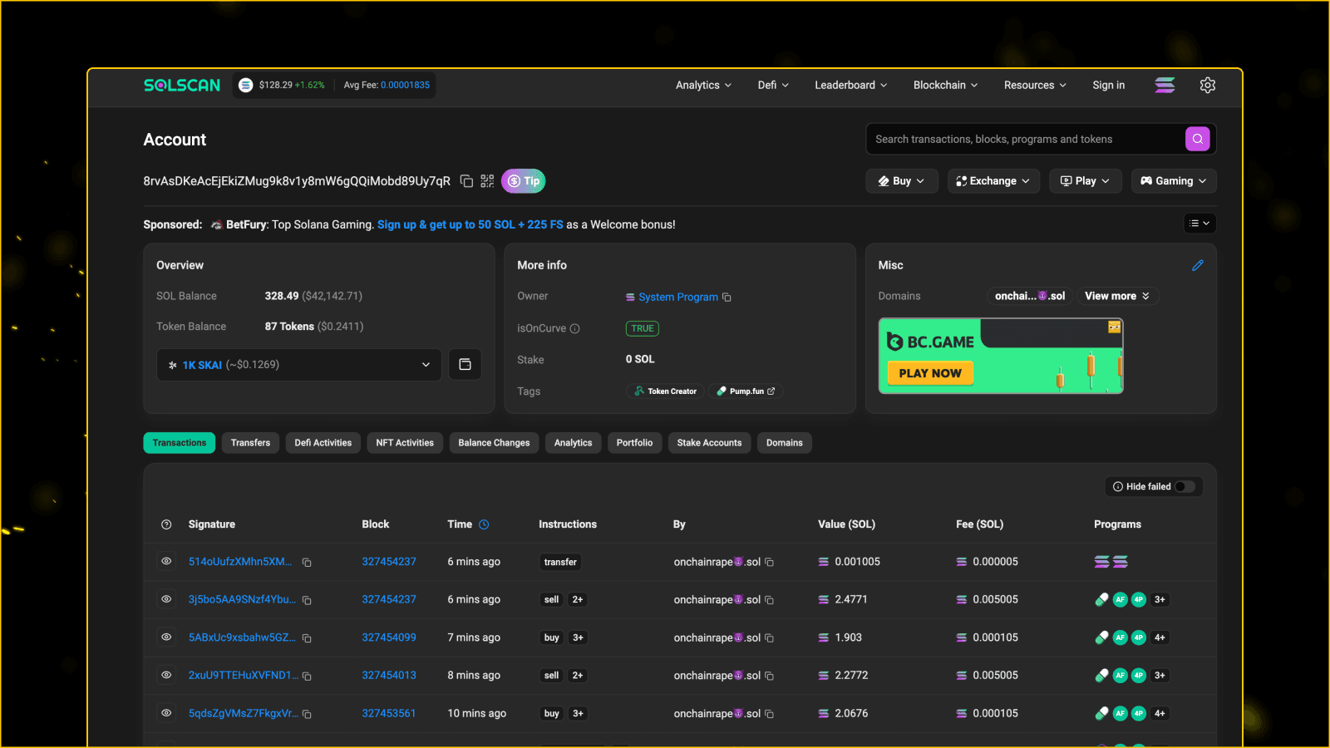
Task: Switch to the Defi Activities tab
Action: click(x=323, y=443)
